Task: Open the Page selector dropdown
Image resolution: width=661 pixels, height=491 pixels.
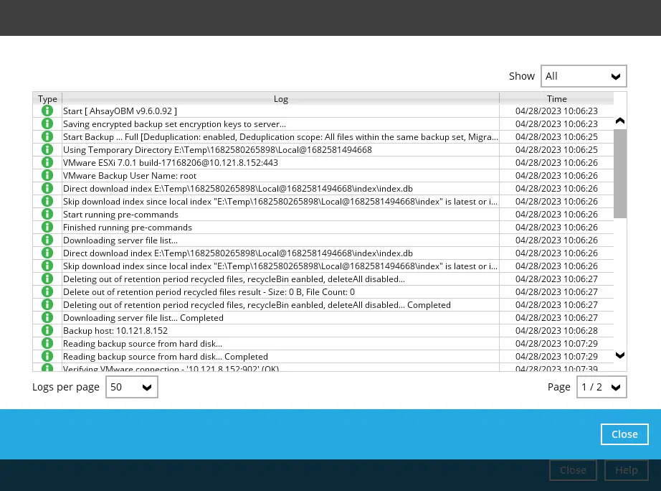Action: tap(601, 387)
